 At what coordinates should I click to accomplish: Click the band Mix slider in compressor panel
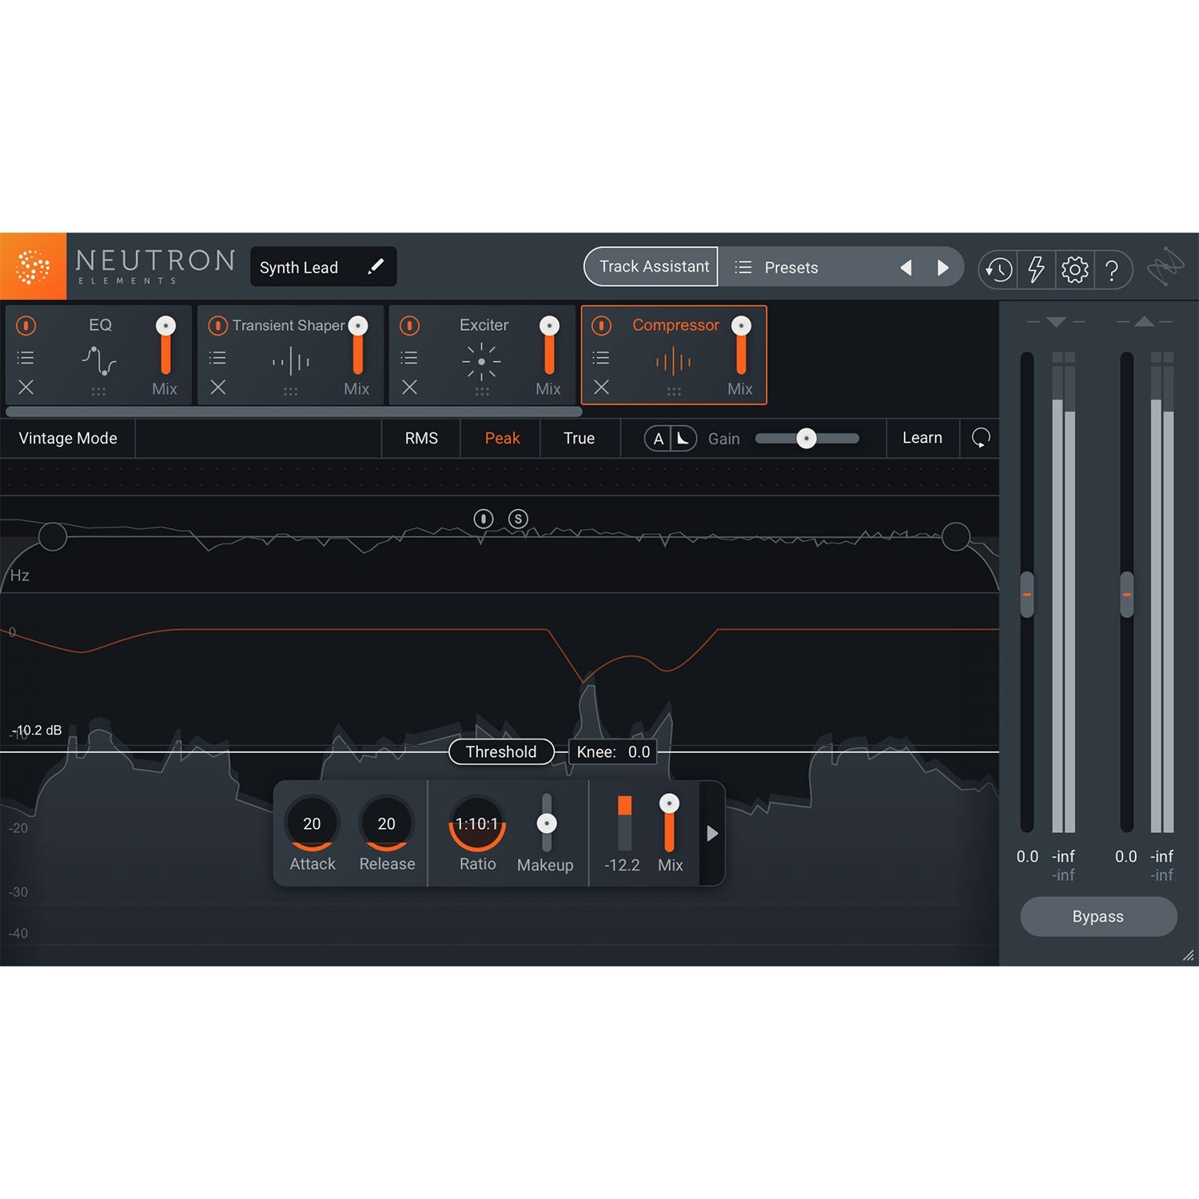(669, 823)
